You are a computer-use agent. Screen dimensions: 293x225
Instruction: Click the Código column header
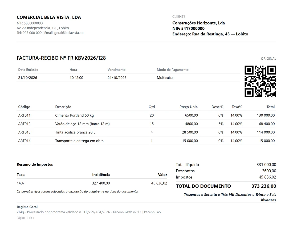[24, 107]
